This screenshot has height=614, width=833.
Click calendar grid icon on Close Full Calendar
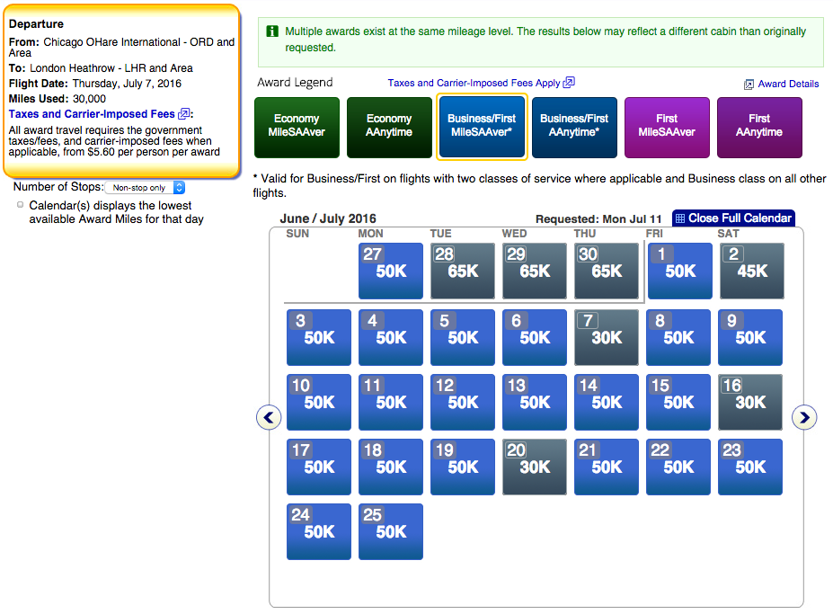coord(680,218)
